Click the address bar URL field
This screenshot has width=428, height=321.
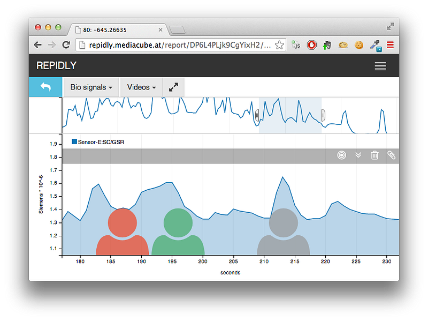pyautogui.click(x=181, y=45)
